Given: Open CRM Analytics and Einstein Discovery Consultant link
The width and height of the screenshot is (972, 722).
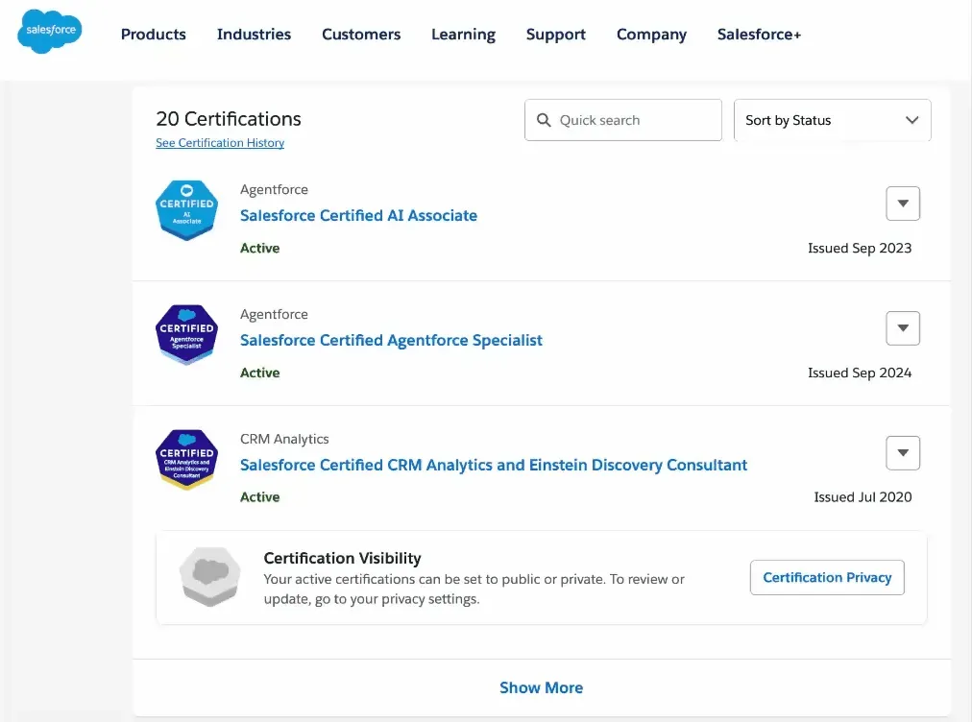Looking at the screenshot, I should pos(494,465).
